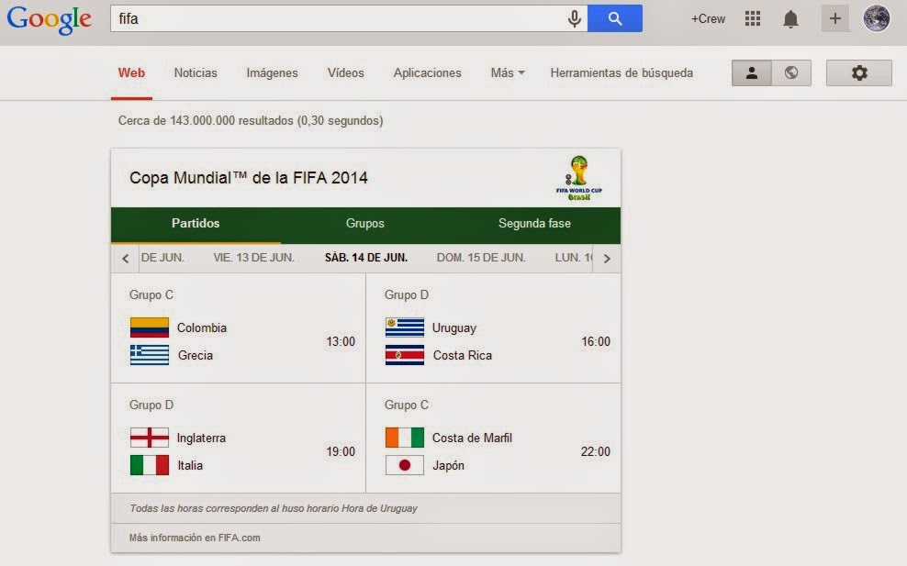
Task: Click the Italia team name
Action: tap(190, 465)
